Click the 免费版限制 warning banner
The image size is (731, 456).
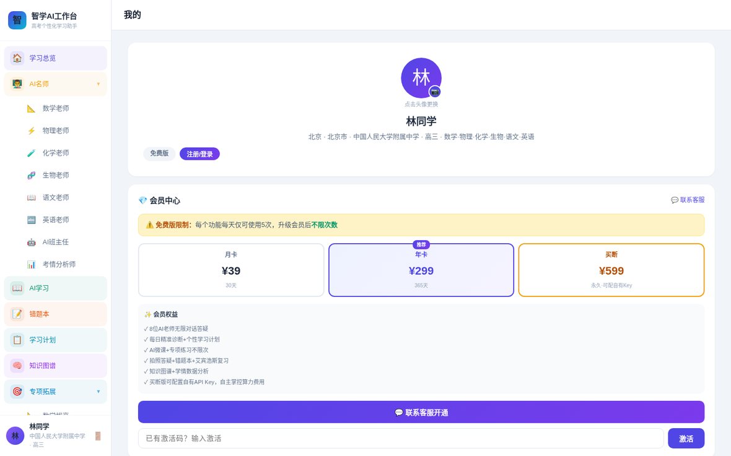tap(421, 225)
